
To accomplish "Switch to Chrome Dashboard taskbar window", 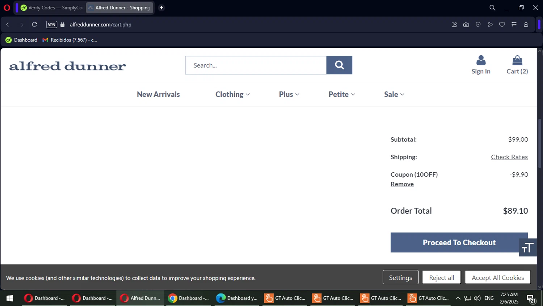I will (189, 298).
